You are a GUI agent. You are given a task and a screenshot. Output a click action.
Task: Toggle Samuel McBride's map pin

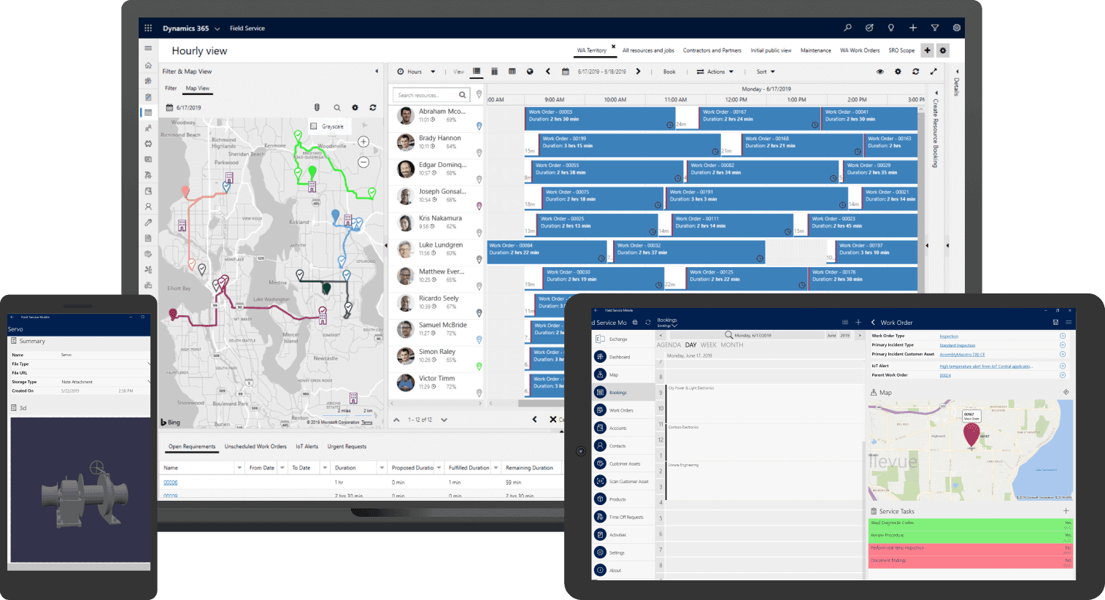click(x=479, y=340)
